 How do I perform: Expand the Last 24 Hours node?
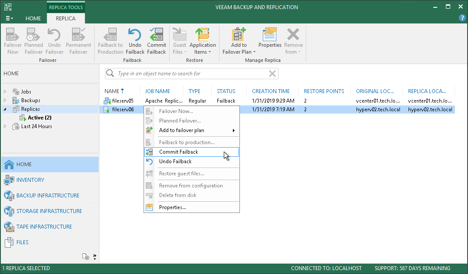5,126
